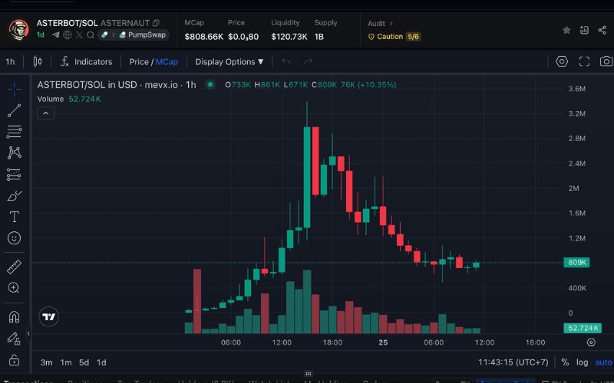Switch chart to MCap view
The height and width of the screenshot is (383, 614).
coord(167,62)
